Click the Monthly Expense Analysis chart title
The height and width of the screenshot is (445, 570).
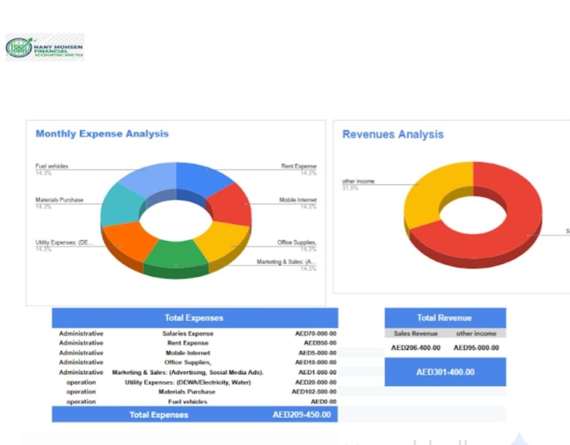[x=102, y=134]
